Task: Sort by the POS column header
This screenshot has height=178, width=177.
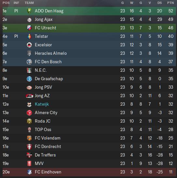Action: coord(6,3)
